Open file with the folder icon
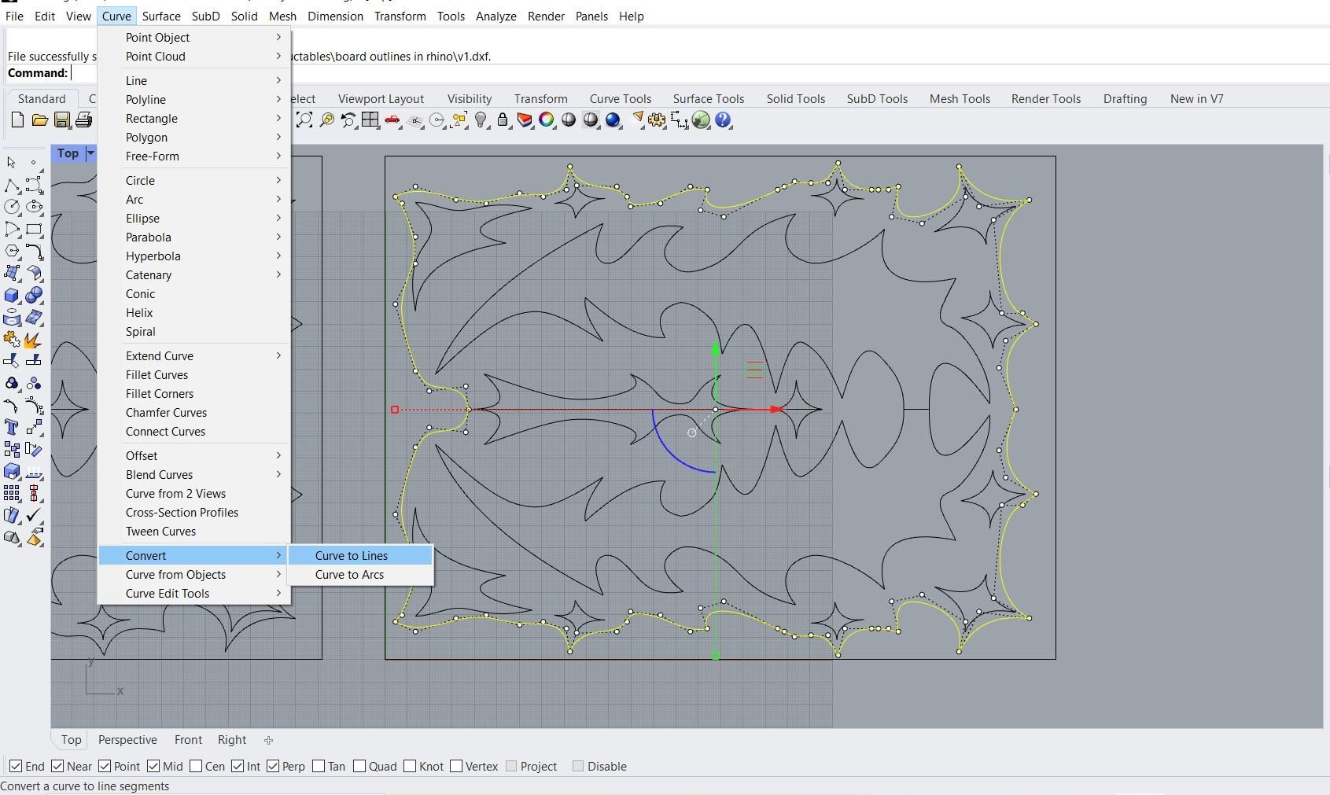Image resolution: width=1330 pixels, height=795 pixels. (39, 120)
